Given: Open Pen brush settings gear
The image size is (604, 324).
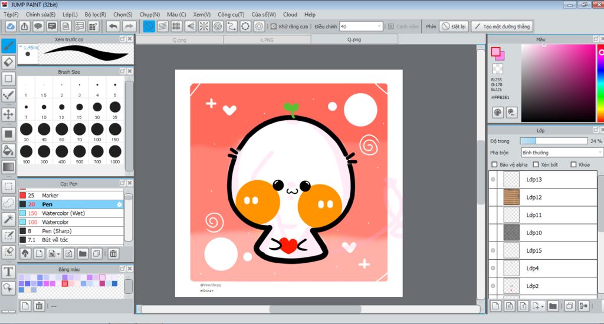Looking at the screenshot, I should (119, 204).
